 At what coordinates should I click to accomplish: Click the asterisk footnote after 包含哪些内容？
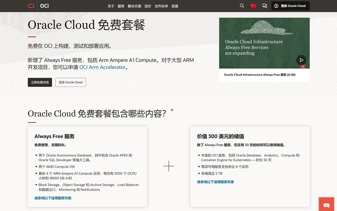(x=172, y=110)
